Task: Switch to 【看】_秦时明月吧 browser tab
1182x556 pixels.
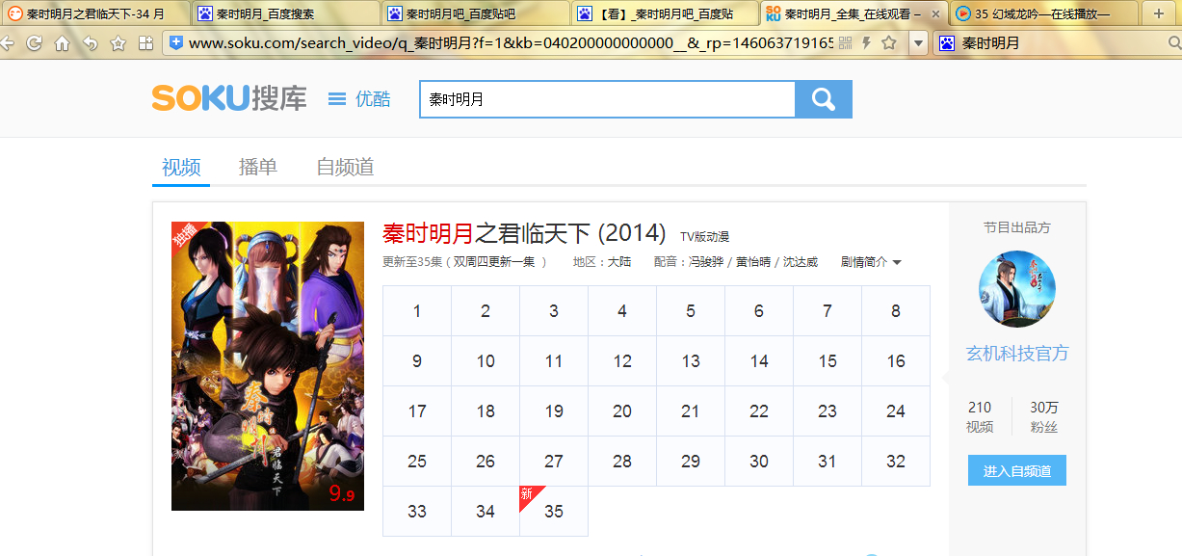Action: point(665,13)
